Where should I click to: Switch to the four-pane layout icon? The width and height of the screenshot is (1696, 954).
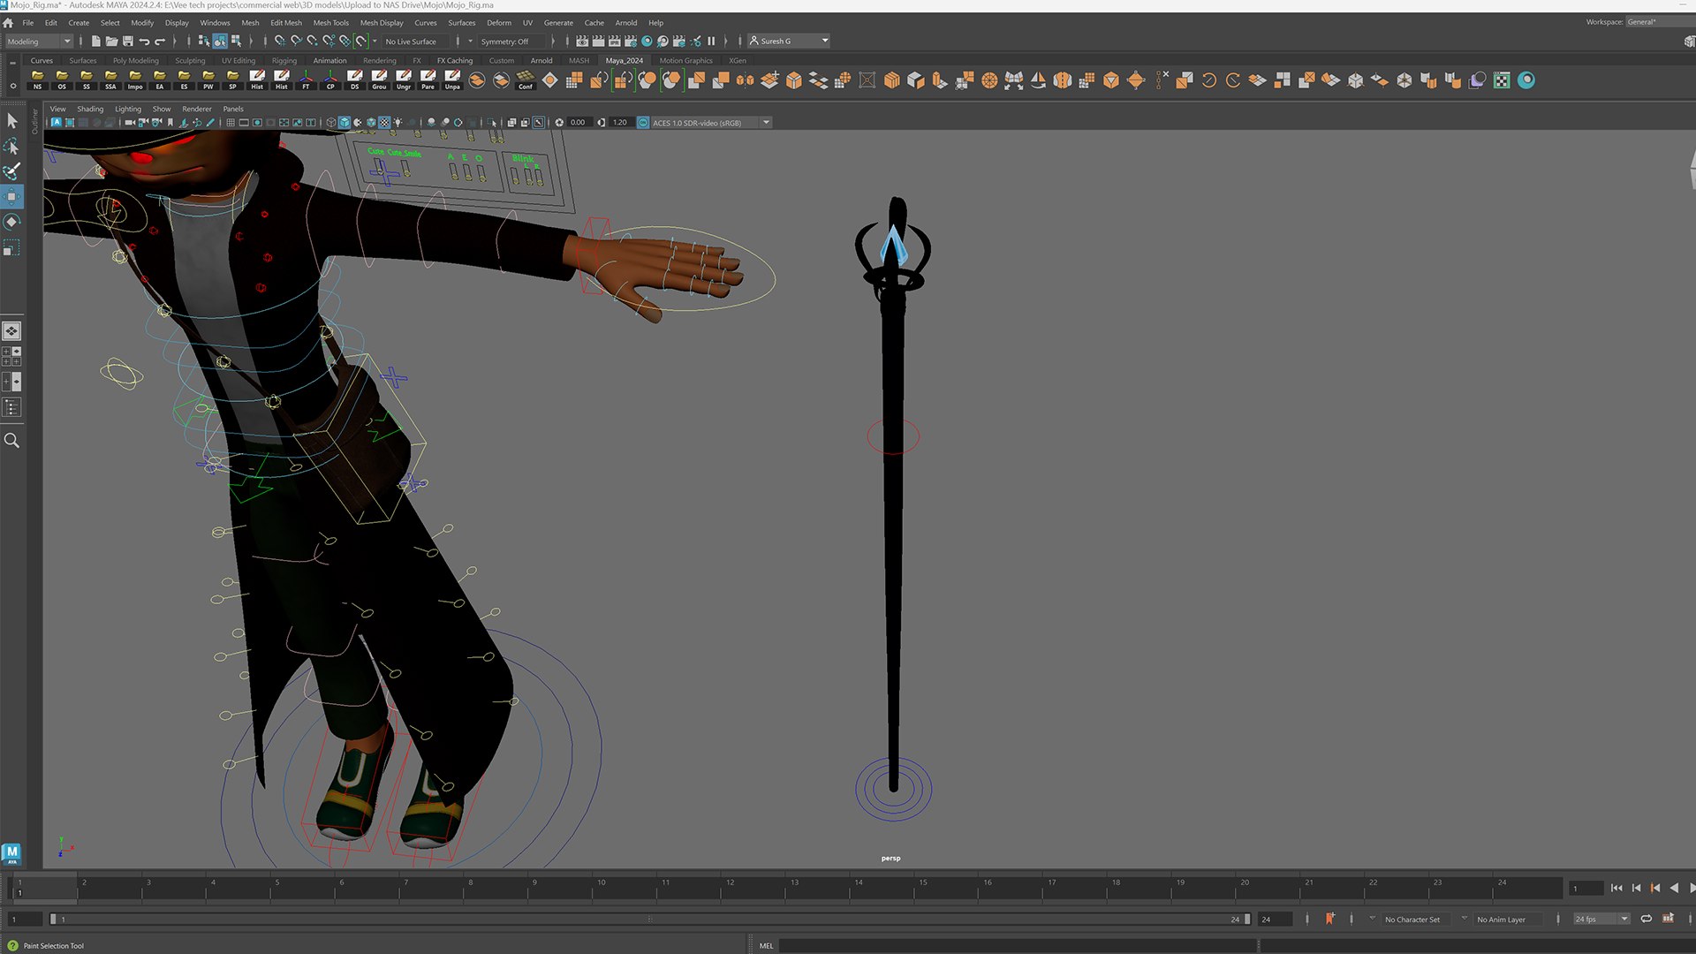(x=11, y=356)
